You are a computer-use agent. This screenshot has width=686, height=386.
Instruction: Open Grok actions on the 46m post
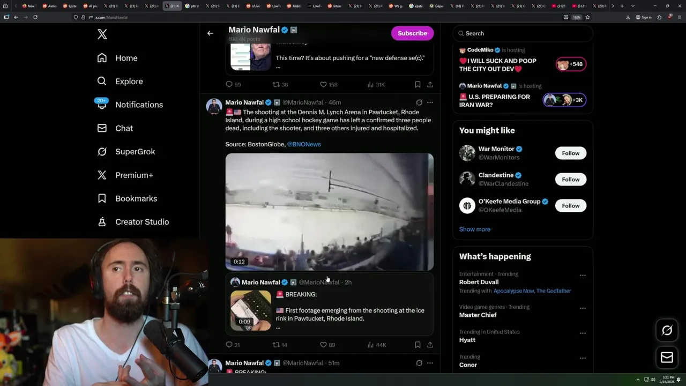click(x=419, y=102)
